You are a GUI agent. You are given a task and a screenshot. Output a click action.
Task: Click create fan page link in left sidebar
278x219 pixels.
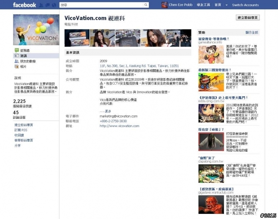(23, 125)
